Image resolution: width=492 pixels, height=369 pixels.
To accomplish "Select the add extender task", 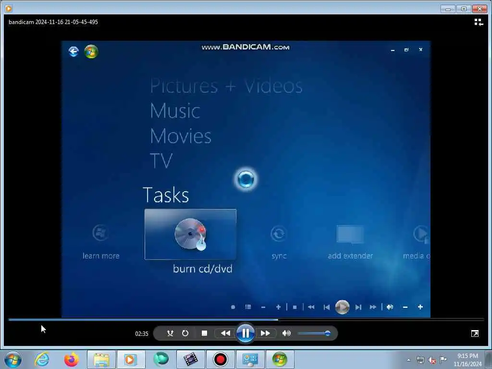I will pyautogui.click(x=350, y=242).
